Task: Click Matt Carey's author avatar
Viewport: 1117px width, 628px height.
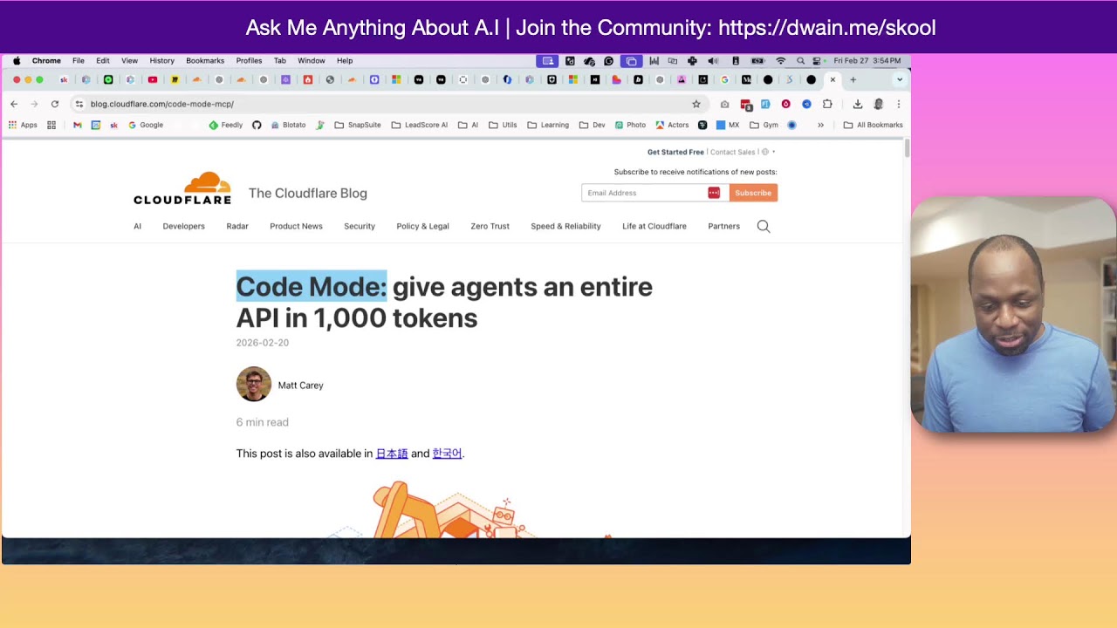Action: 254,384
